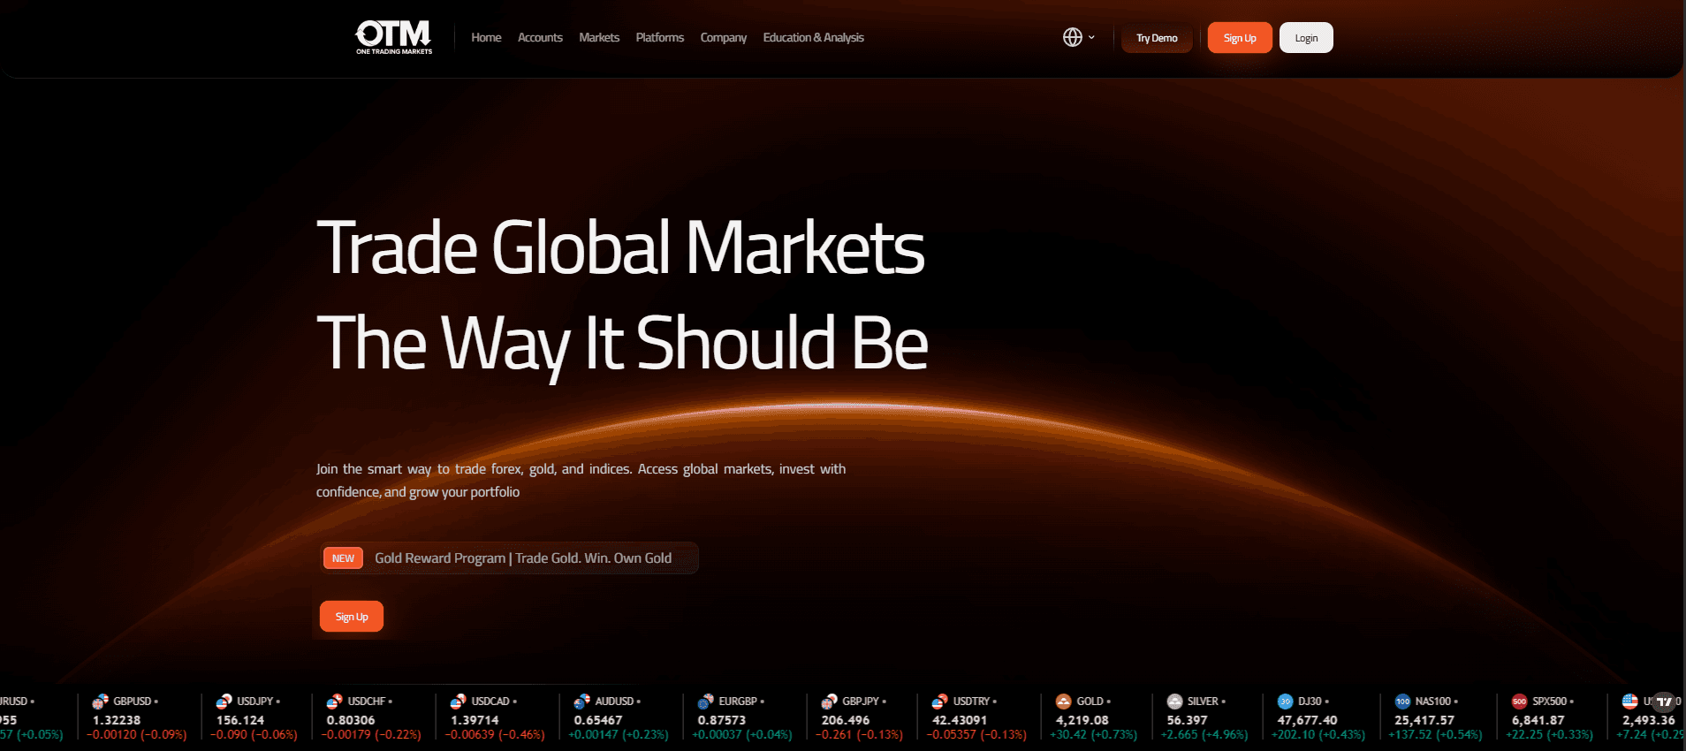Click the GBPUSD flag icon in ticker
The width and height of the screenshot is (1686, 751).
[x=101, y=702]
